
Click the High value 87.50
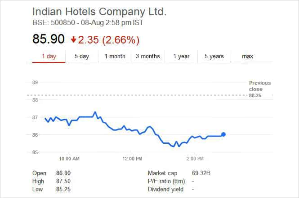pyautogui.click(x=63, y=181)
